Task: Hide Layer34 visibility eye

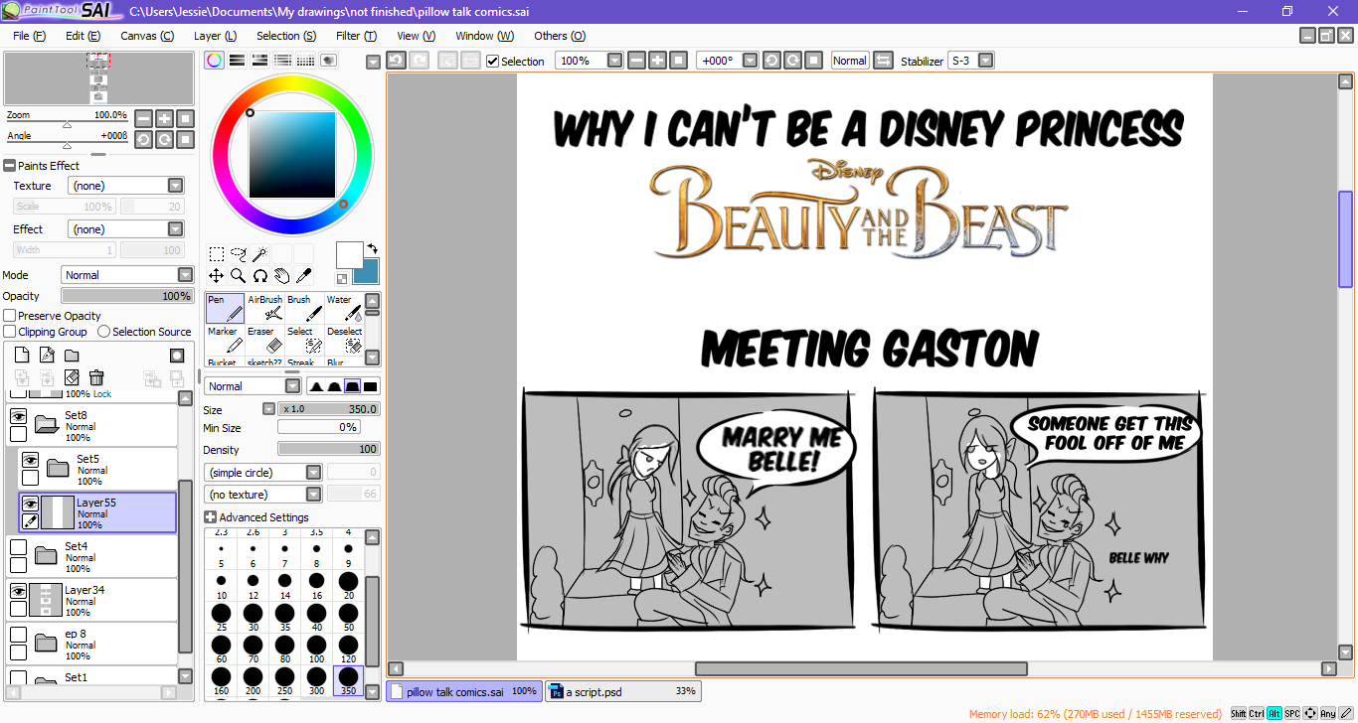Action: pyautogui.click(x=18, y=591)
